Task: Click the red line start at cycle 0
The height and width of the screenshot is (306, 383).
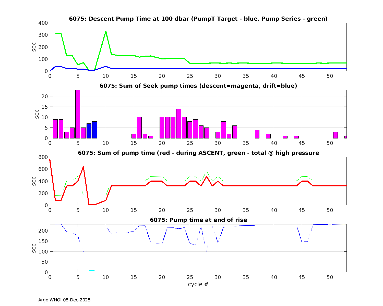Action: (x=50, y=160)
